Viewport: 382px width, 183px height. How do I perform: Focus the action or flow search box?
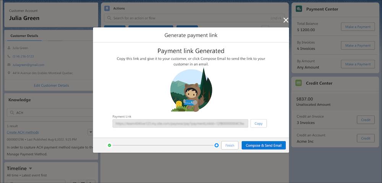coord(194,18)
